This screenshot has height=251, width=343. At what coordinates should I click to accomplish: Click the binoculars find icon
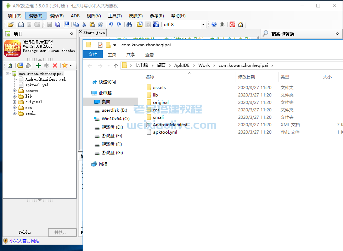coord(129,24)
